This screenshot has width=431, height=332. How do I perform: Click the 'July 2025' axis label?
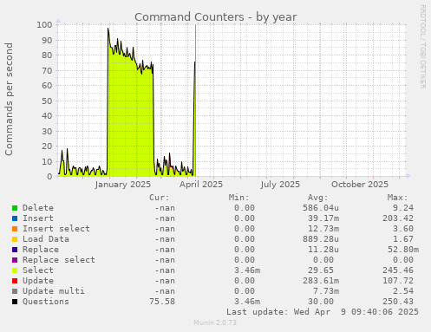pyautogui.click(x=280, y=185)
